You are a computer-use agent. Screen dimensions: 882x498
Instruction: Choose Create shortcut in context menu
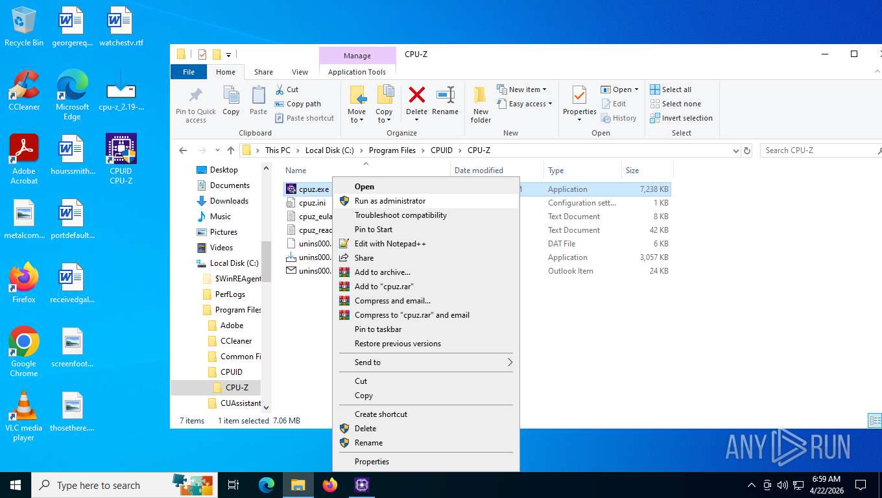(425, 414)
